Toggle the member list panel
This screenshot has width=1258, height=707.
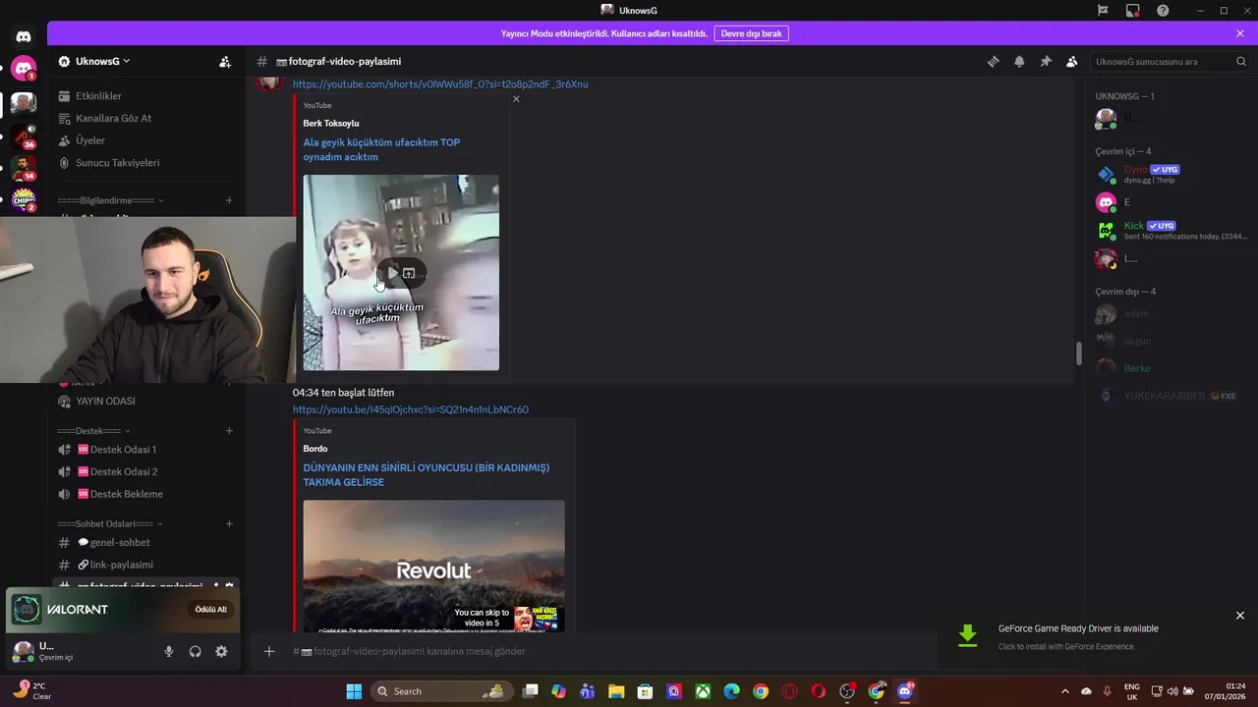coord(1071,61)
